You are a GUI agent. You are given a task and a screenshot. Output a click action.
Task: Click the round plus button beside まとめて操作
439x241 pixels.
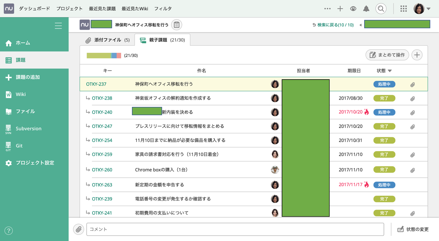[x=417, y=55]
